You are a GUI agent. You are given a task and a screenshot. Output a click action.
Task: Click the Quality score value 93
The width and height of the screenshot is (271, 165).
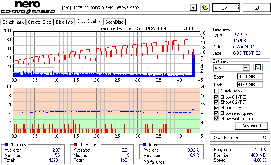pos(264,138)
